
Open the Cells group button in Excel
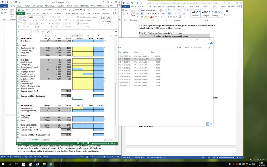[102, 20]
